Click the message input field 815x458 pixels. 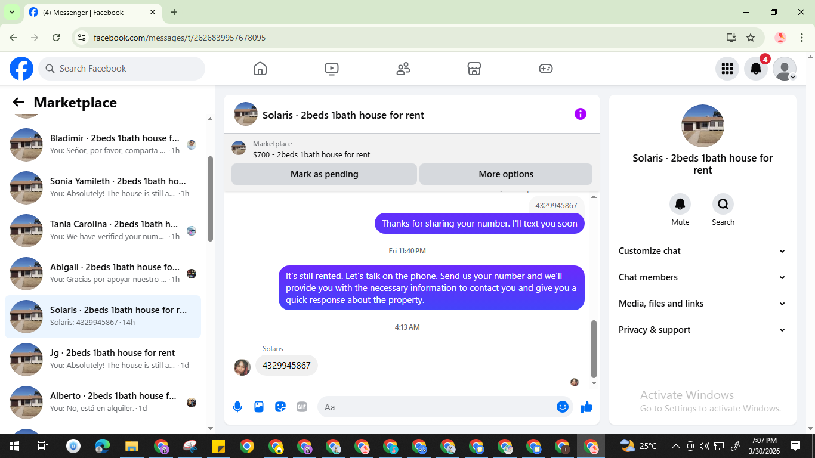point(439,407)
